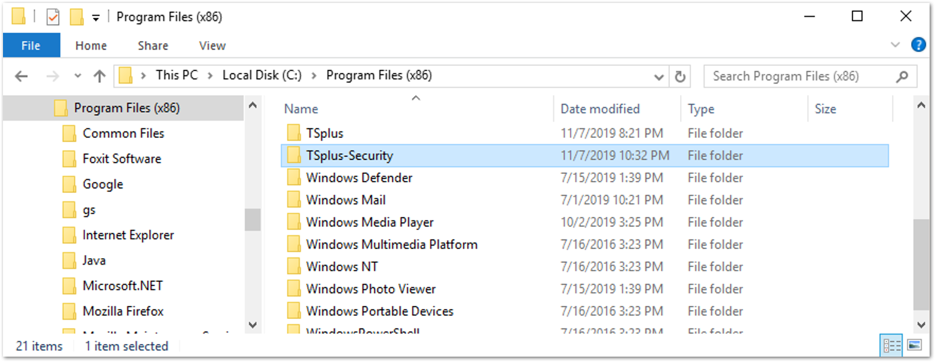Switch to the View ribbon tab
The height and width of the screenshot is (362, 935).
[x=212, y=45]
